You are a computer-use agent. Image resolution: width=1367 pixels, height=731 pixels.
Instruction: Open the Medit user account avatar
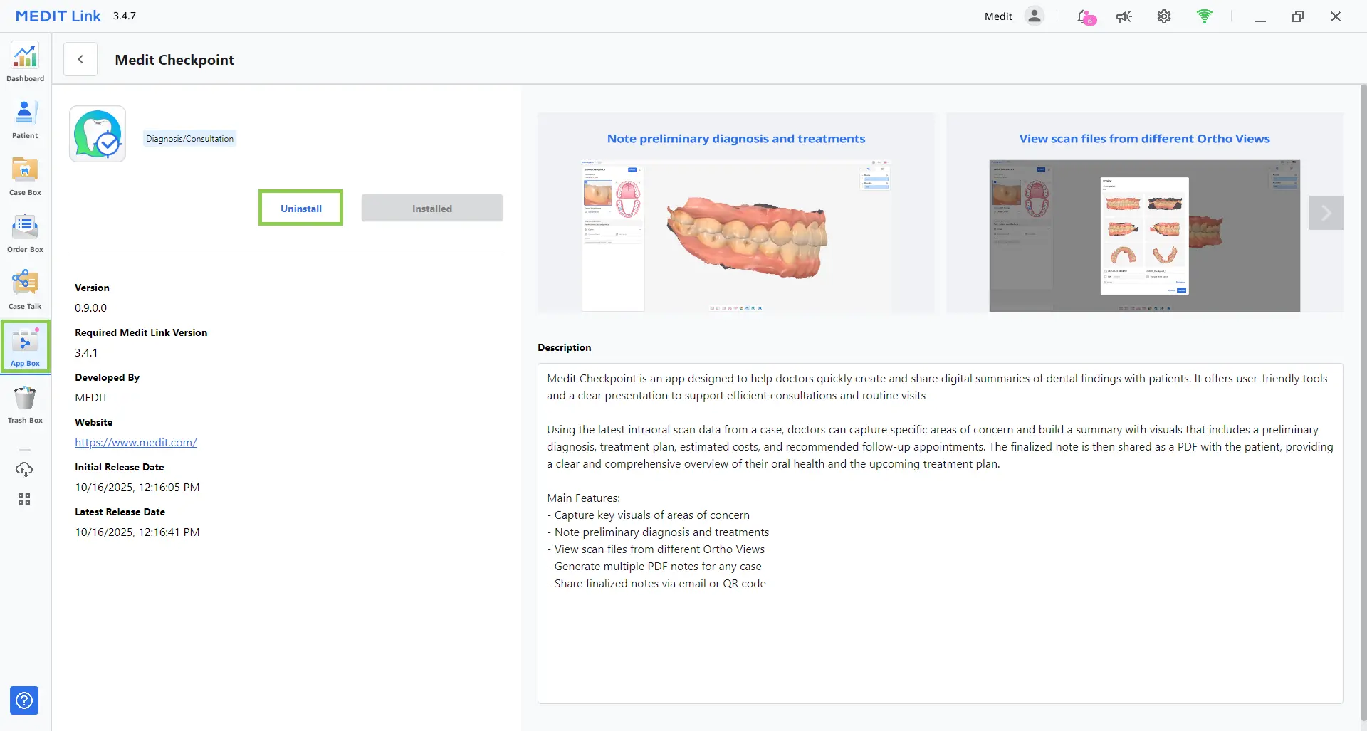pos(1034,16)
